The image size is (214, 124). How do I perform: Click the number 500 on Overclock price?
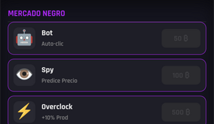178,112
